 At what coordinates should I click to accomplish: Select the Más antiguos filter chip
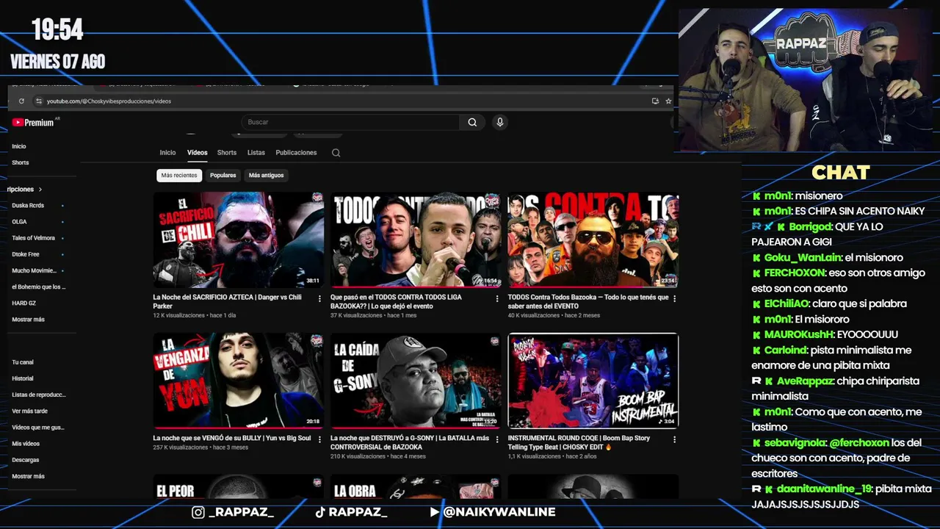tap(266, 176)
